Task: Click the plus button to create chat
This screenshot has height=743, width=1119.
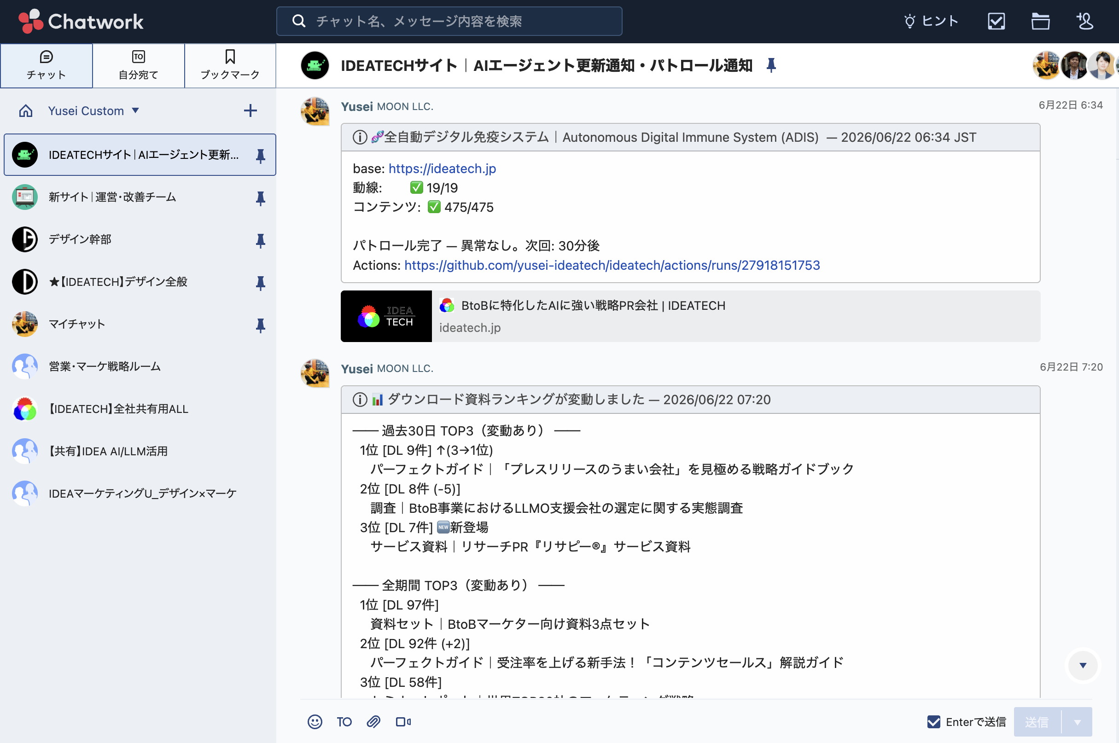Action: 250,111
